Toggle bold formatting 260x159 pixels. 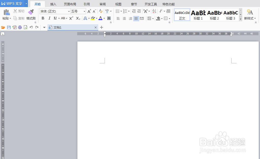click(43, 18)
